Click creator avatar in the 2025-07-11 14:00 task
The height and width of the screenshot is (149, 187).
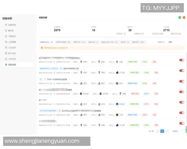[81, 62]
